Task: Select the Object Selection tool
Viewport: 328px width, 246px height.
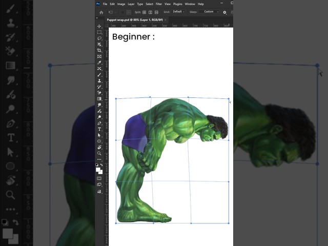Action: [99, 45]
